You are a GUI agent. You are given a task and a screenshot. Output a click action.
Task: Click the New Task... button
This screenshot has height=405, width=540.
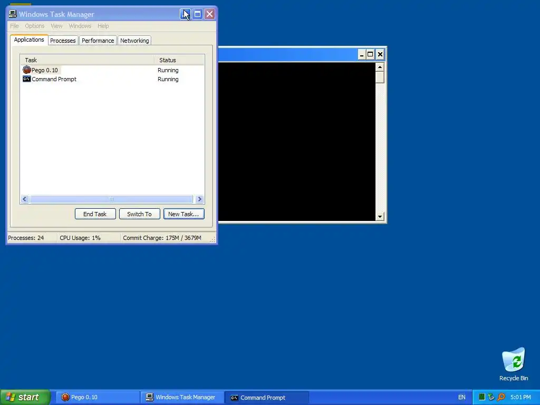tap(184, 214)
